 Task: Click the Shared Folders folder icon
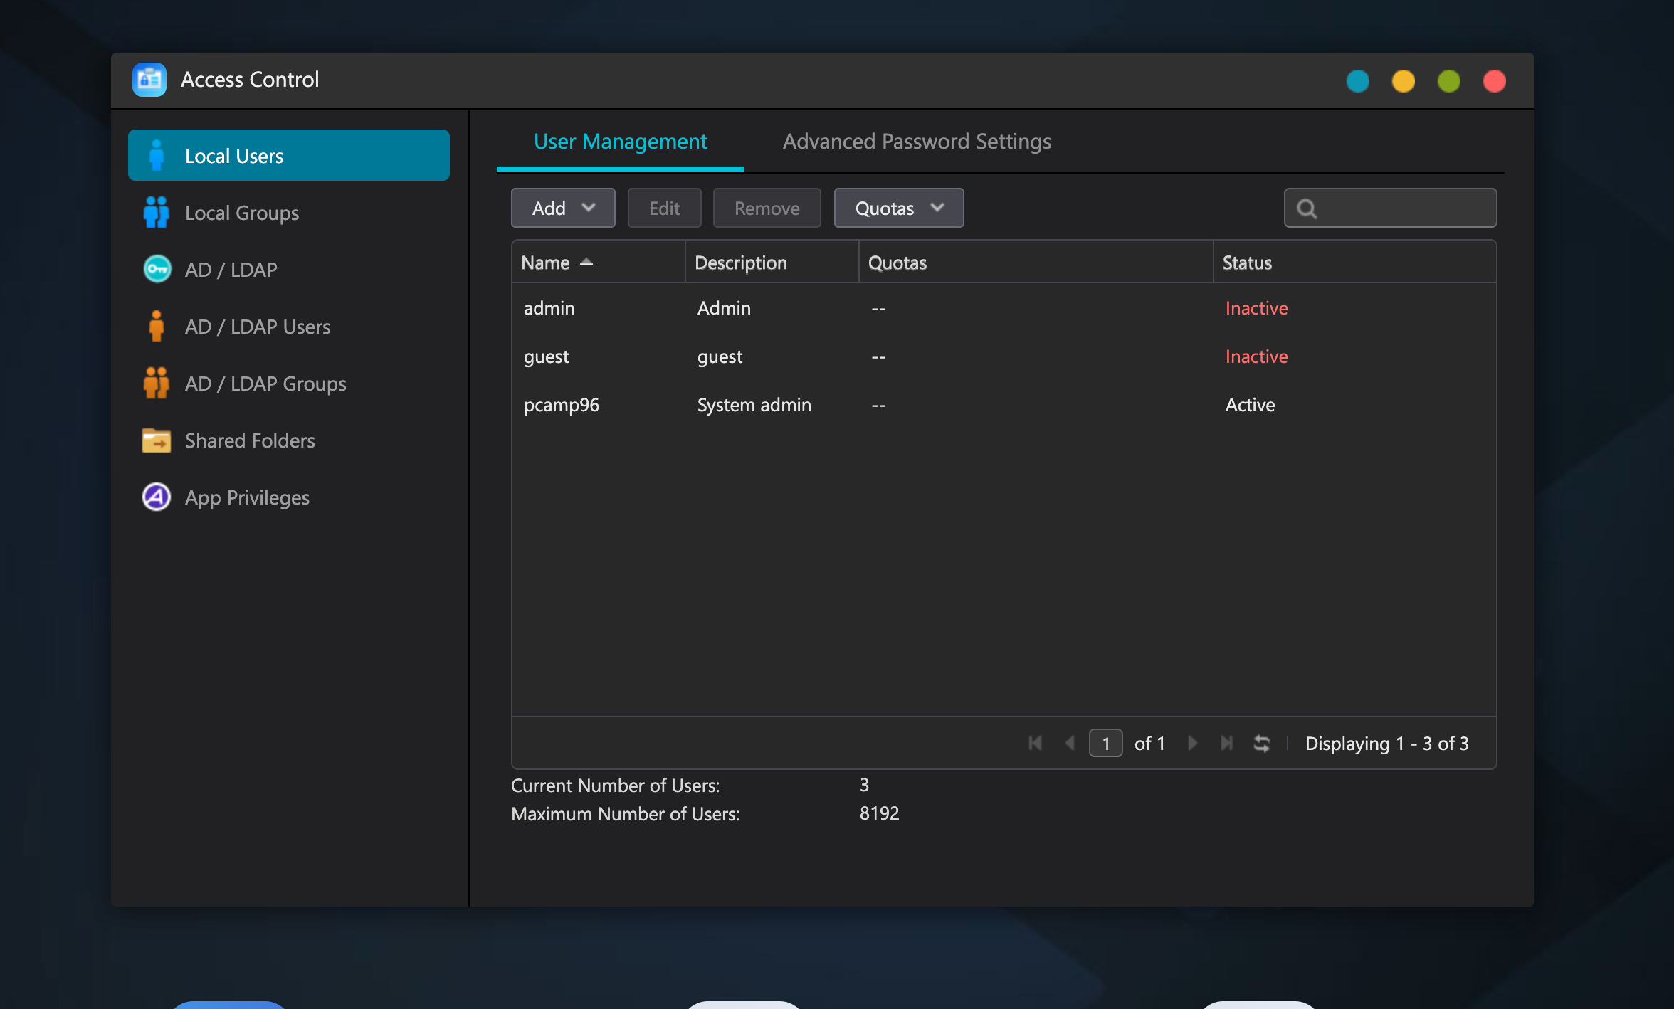point(157,440)
